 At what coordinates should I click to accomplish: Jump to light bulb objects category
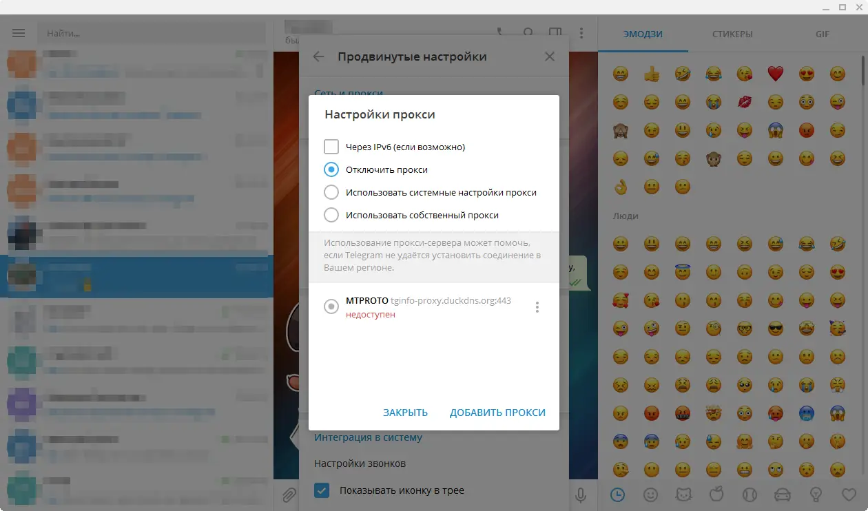pyautogui.click(x=816, y=494)
